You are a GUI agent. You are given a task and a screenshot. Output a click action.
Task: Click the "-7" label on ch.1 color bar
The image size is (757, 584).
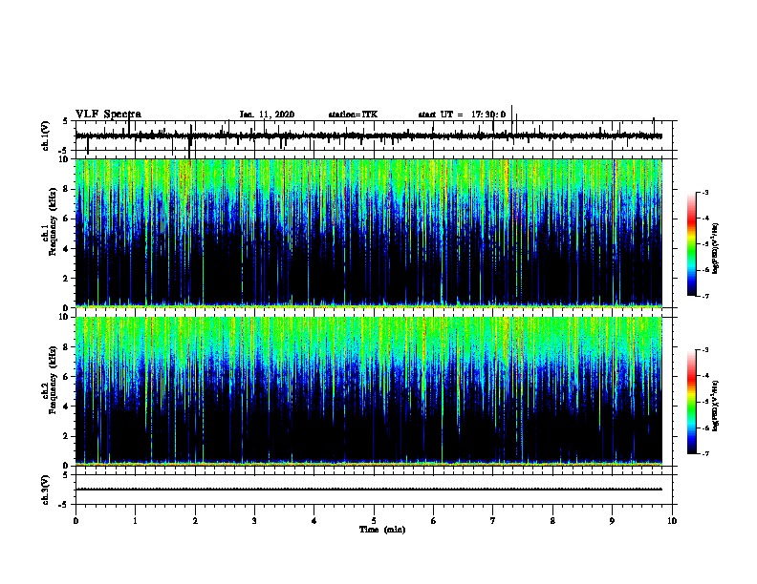(x=705, y=296)
